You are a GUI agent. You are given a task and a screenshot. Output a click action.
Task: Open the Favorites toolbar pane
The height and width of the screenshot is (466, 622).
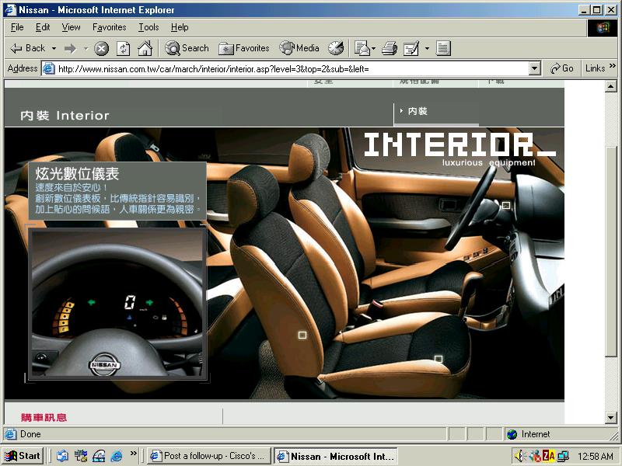point(244,48)
